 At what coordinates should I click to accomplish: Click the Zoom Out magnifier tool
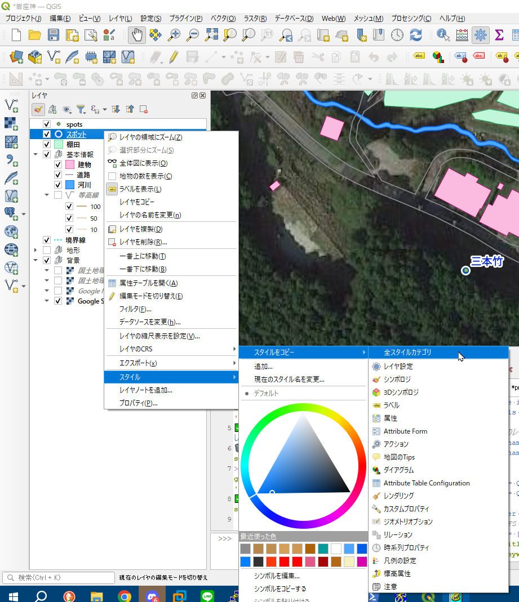[193, 35]
